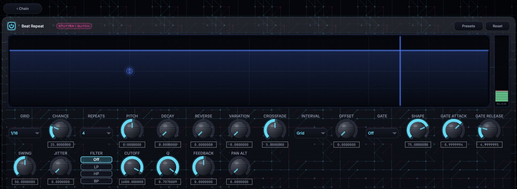This screenshot has height=189, width=517.
Task: Click the Pitch value field
Action: pos(132,145)
